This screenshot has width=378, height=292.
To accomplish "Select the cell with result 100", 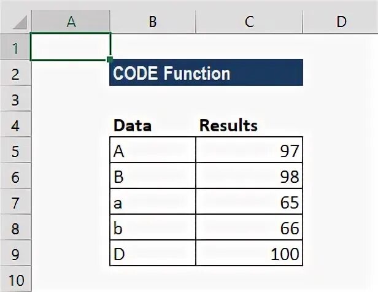I will click(249, 253).
